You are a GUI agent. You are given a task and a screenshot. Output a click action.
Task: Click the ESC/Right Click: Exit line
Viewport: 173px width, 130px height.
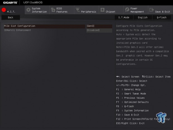tap(130, 123)
